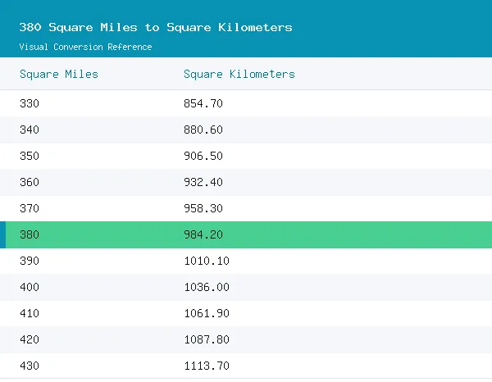Click the 880.60 value cell
This screenshot has width=492, height=382.
click(x=203, y=130)
